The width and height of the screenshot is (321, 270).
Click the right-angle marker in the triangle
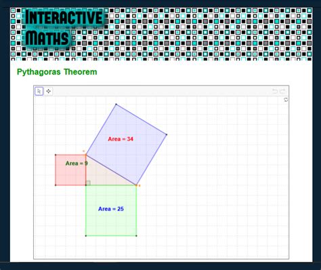(x=88, y=182)
